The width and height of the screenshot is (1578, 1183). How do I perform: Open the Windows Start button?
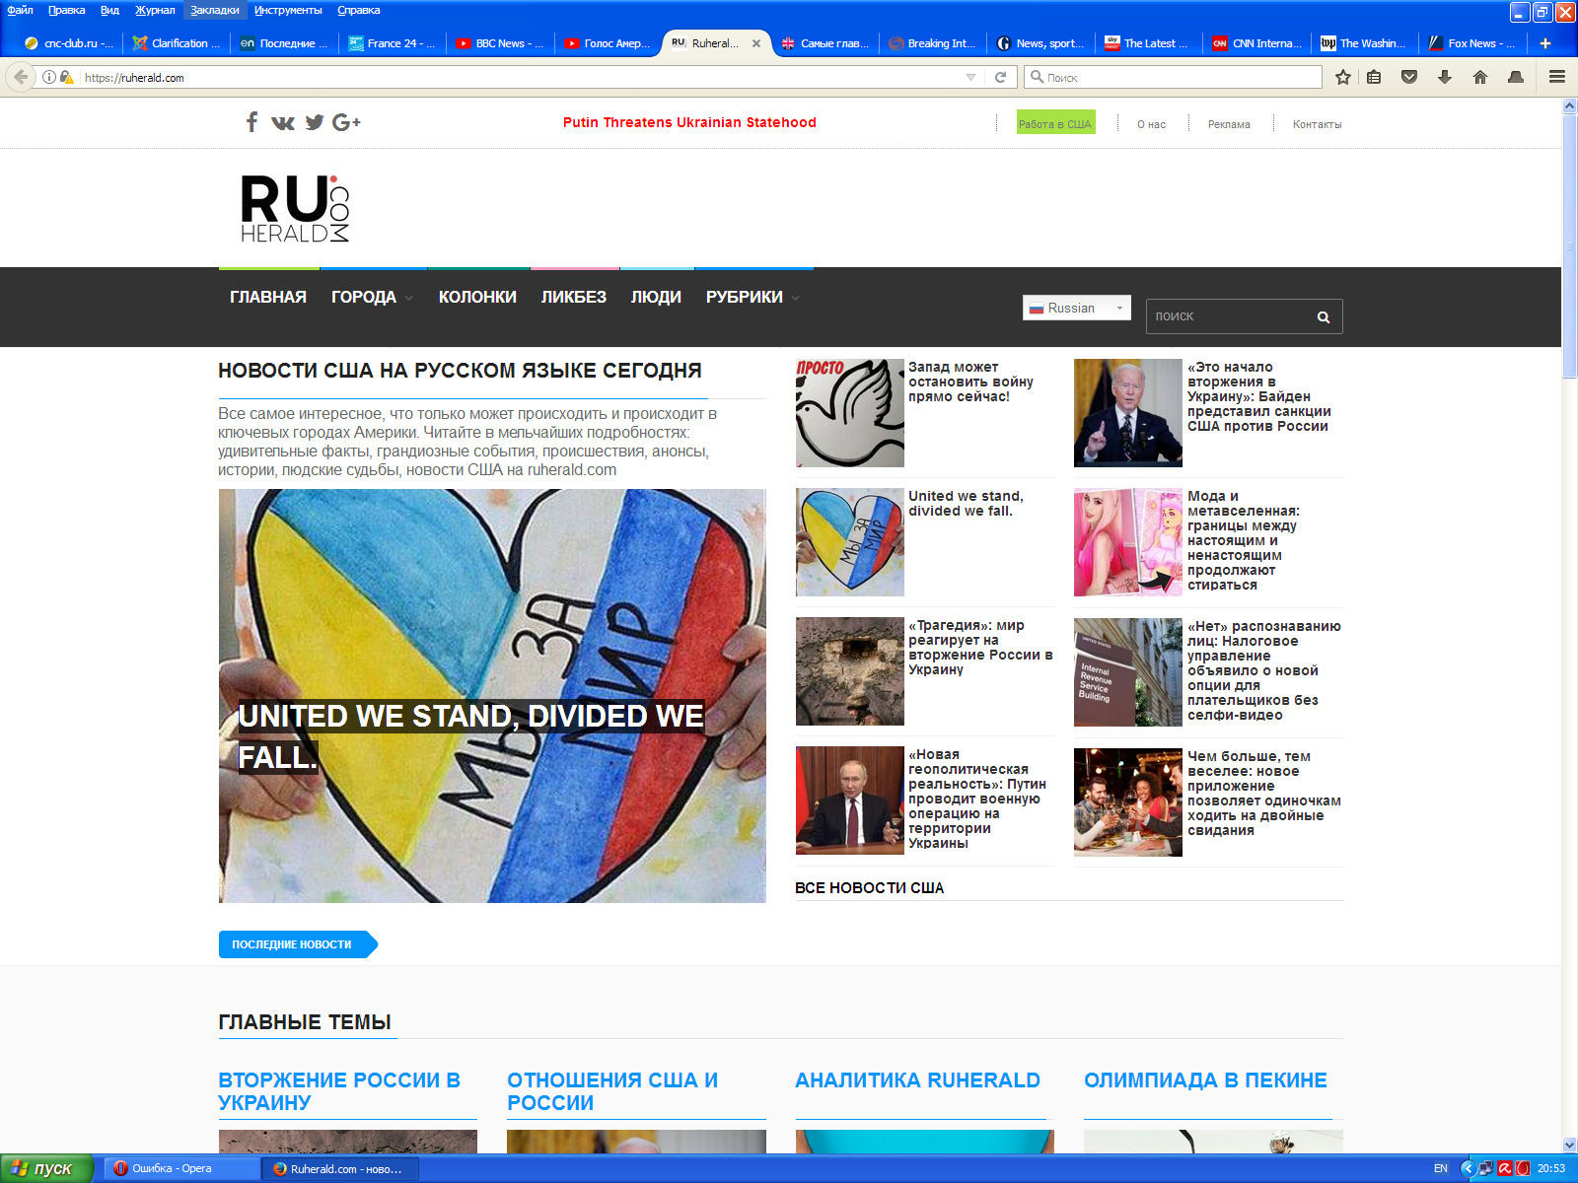click(x=46, y=1168)
